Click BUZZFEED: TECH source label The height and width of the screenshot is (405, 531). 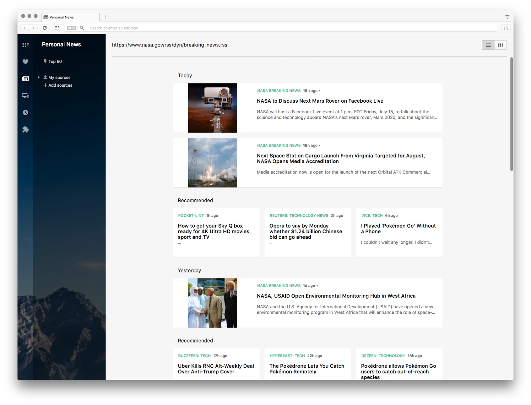coord(194,356)
